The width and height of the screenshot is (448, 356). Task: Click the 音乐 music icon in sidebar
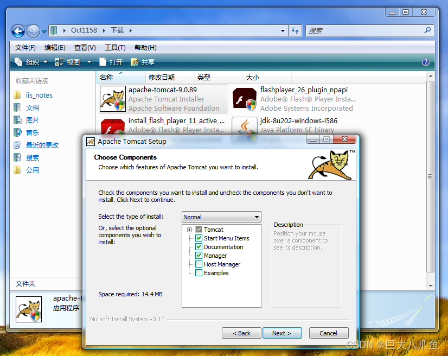click(x=17, y=132)
